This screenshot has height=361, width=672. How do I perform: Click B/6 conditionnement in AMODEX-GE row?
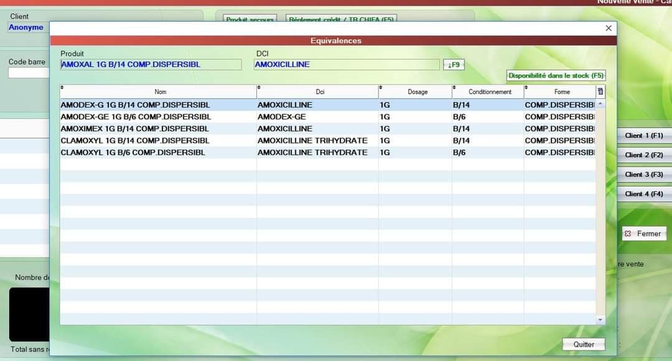pos(459,117)
